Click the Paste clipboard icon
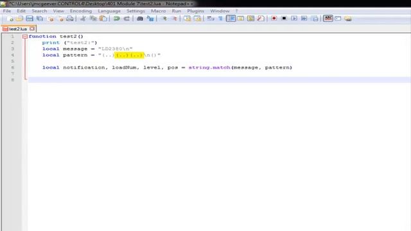Image resolution: width=411 pixels, height=231 pixels. click(103, 19)
